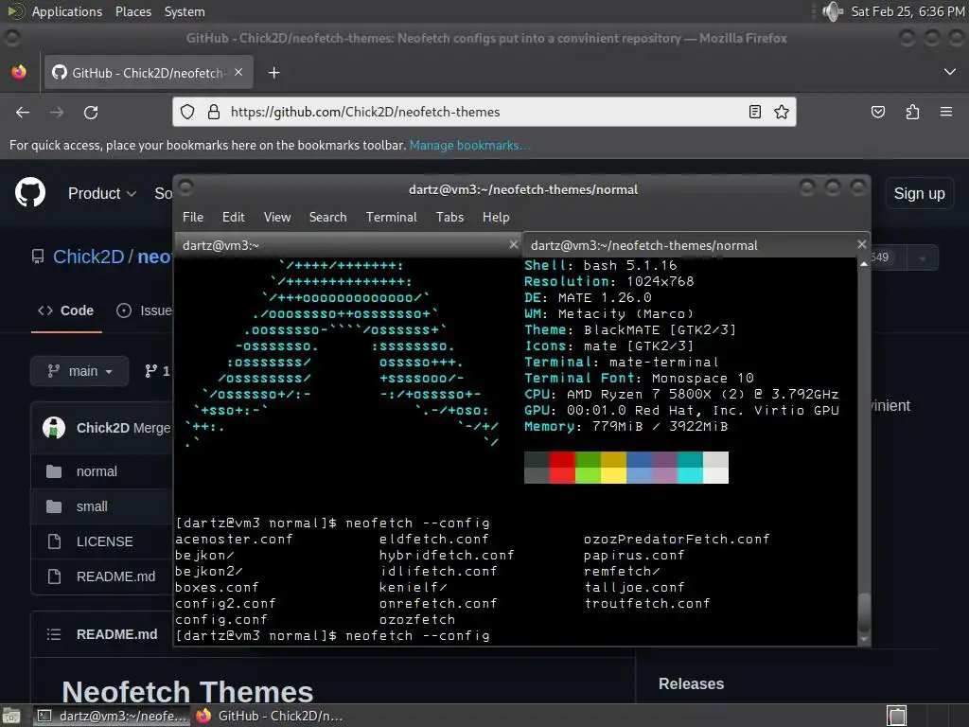The image size is (969, 727).
Task: Close the GitHub Firefox tab
Action: coord(238,72)
